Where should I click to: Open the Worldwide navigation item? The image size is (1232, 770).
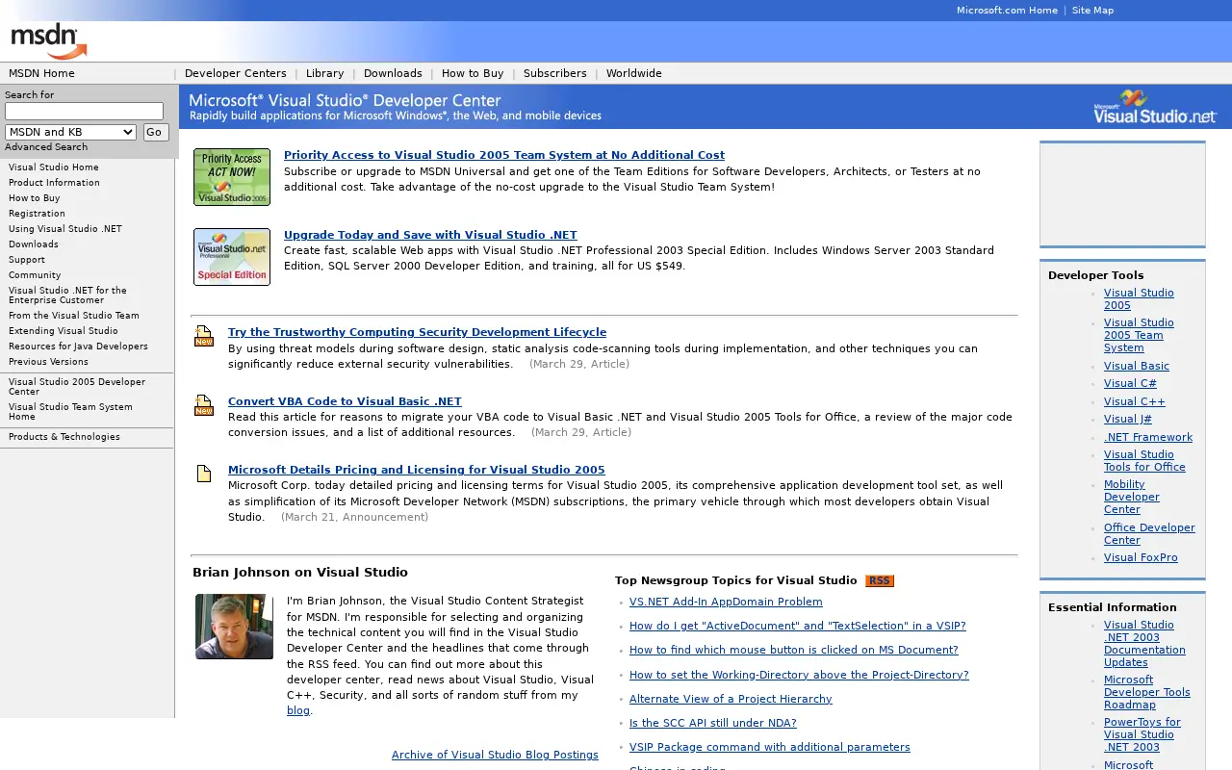click(x=634, y=73)
